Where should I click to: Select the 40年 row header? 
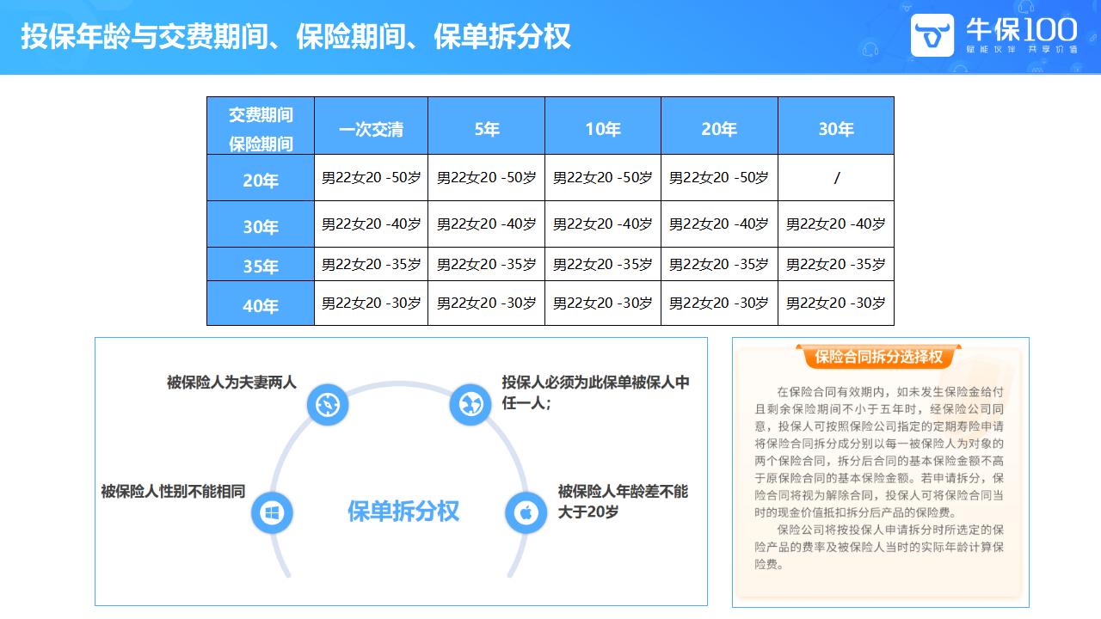[261, 305]
